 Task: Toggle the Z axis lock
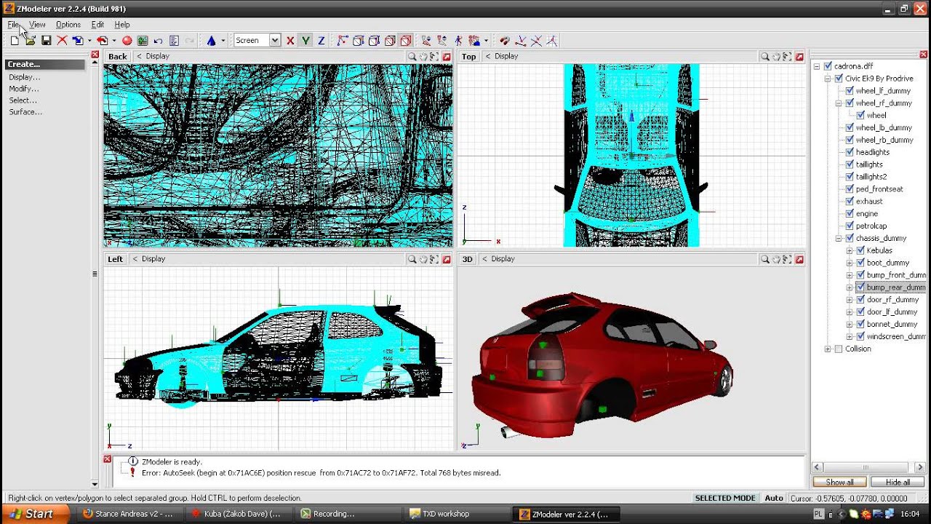click(321, 41)
